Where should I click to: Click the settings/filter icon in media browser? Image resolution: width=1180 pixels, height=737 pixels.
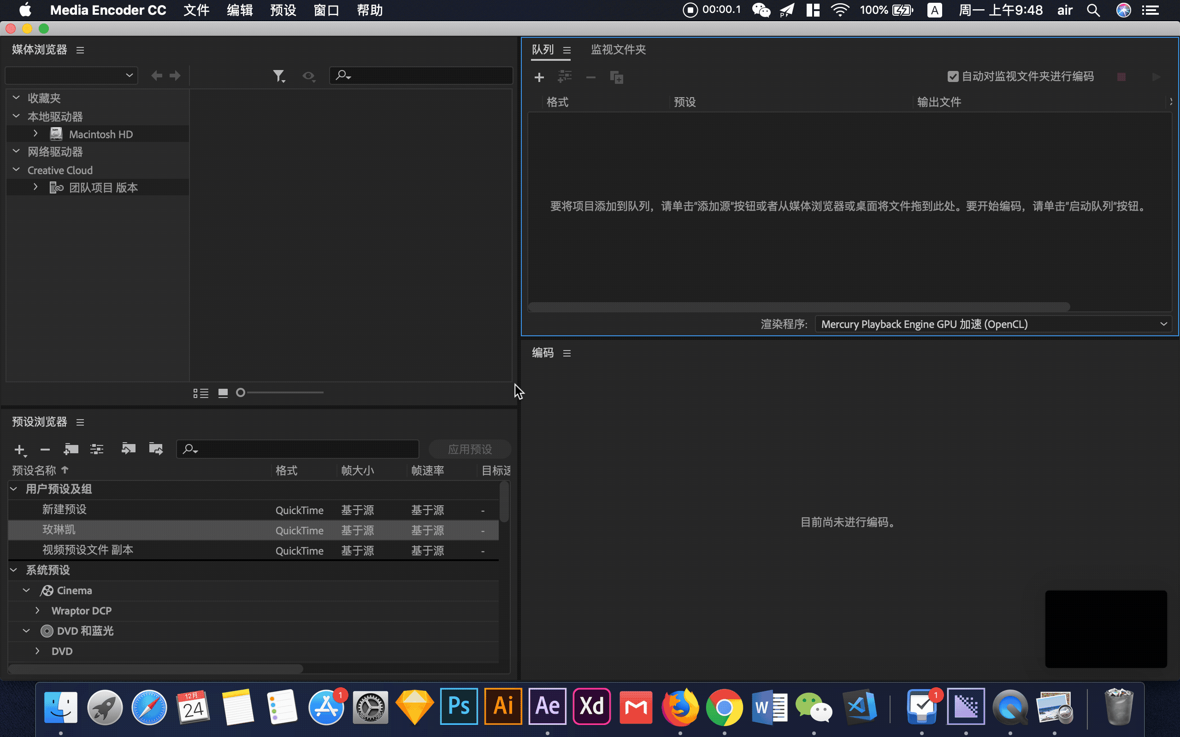tap(279, 76)
